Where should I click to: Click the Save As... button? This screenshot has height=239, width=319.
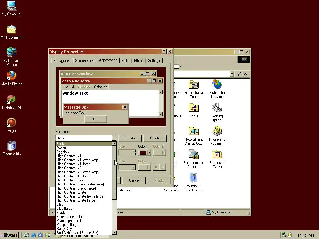[130, 138]
